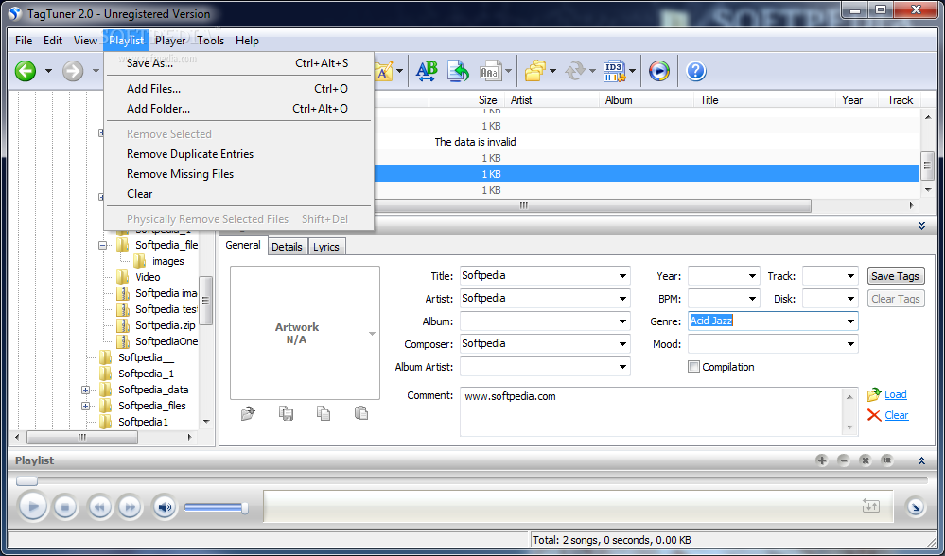This screenshot has height=556, width=945.
Task: Select Clear in the Playlist menu
Action: pyautogui.click(x=238, y=193)
